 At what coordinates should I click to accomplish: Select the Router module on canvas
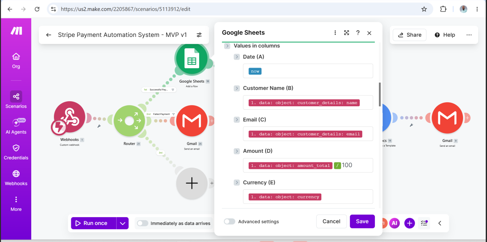pos(129,121)
